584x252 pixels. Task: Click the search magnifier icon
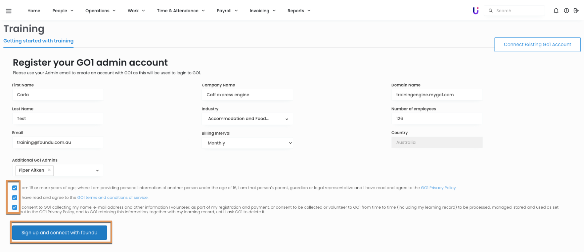click(x=491, y=11)
